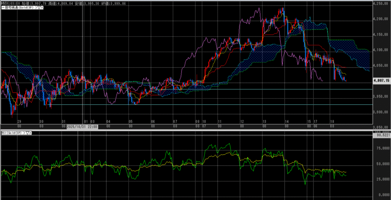
Task: Click the 3,900.00 price axis label
Action: click(381, 112)
